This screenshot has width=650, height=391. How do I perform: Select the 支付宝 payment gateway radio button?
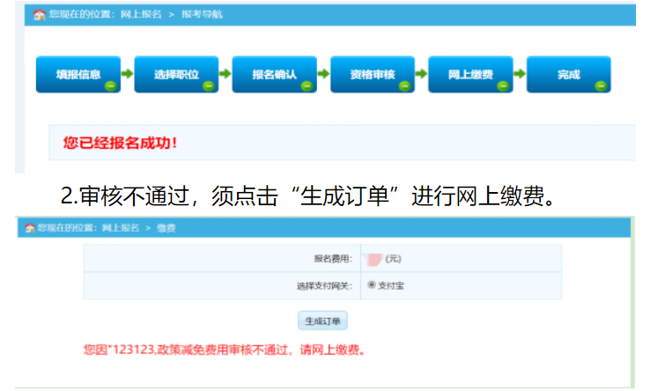372,284
